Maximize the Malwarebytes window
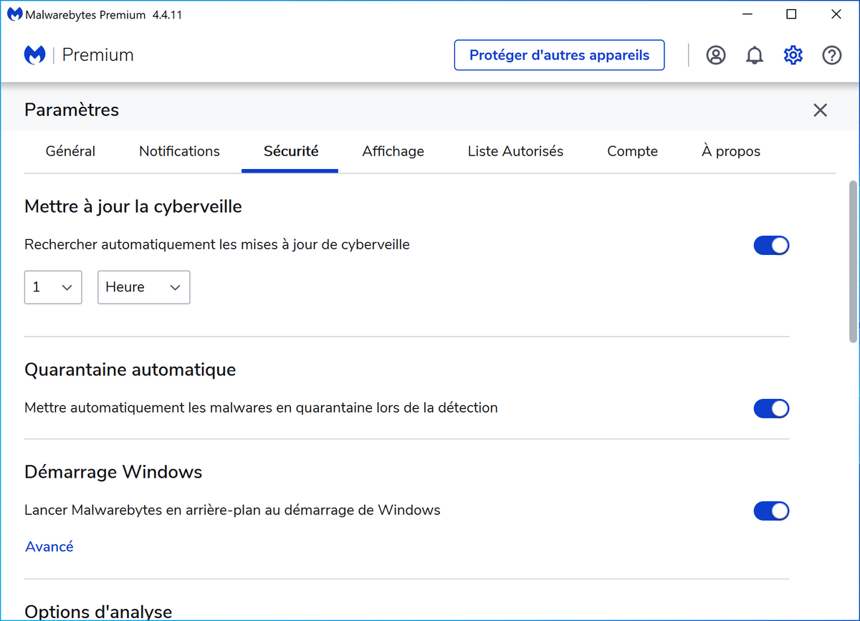Image resolution: width=860 pixels, height=621 pixels. pyautogui.click(x=791, y=14)
